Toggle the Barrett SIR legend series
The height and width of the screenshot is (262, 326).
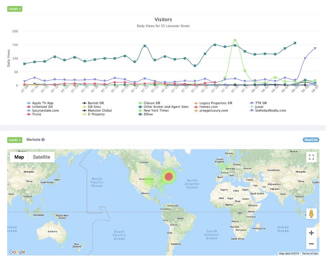click(x=93, y=103)
